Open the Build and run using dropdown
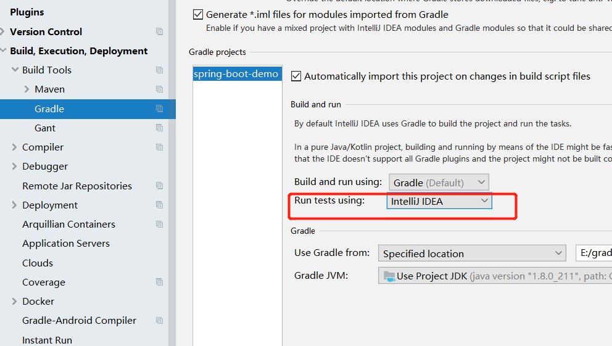 (439, 183)
